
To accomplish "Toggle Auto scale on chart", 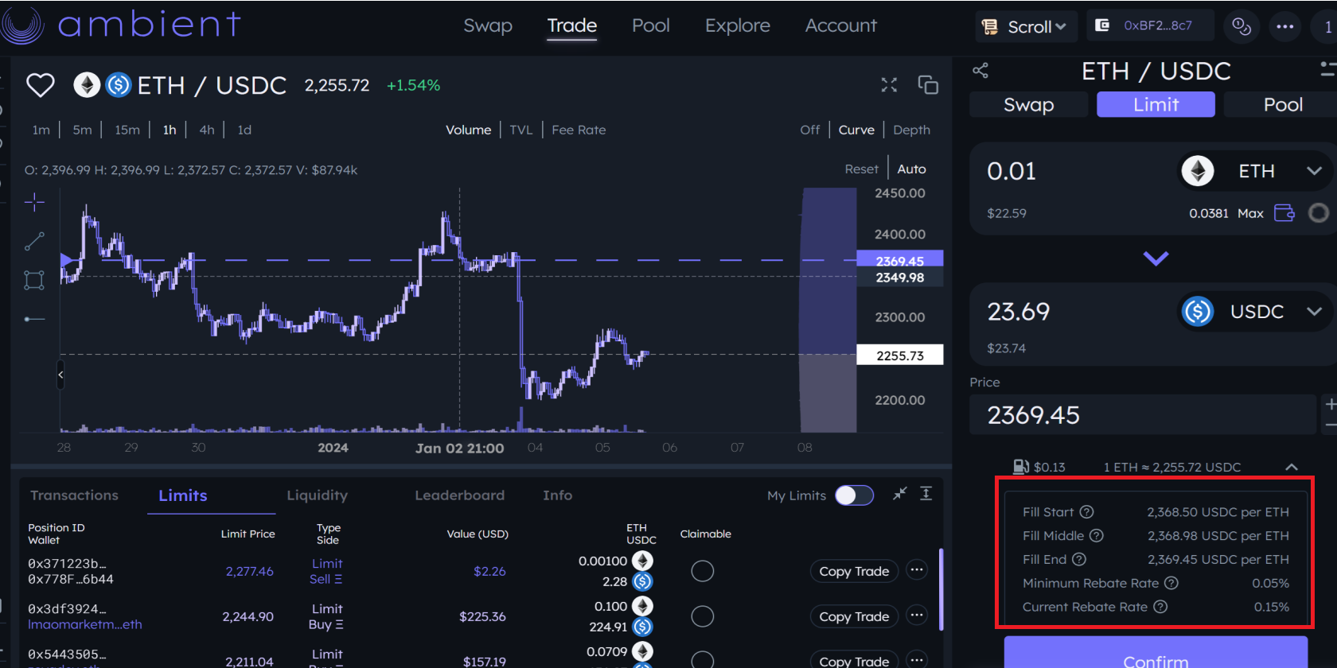I will coord(911,169).
